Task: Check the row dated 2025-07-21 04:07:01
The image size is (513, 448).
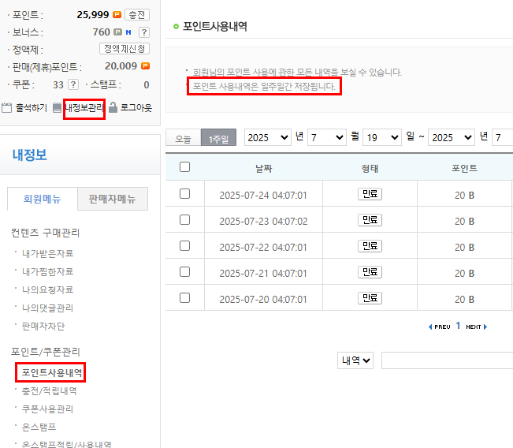Action: (x=185, y=272)
